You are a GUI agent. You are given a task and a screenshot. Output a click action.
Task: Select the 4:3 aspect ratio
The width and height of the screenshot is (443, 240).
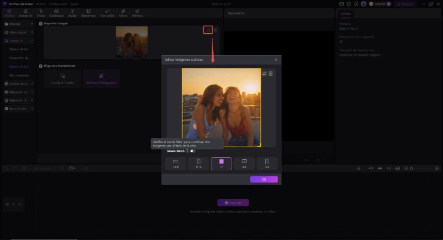coord(244,164)
